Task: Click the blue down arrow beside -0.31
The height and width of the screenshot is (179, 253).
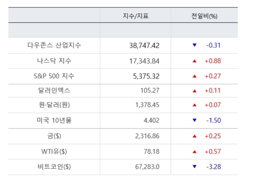Action: (x=194, y=45)
